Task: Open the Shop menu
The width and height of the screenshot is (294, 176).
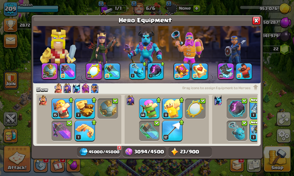Action: click(277, 159)
